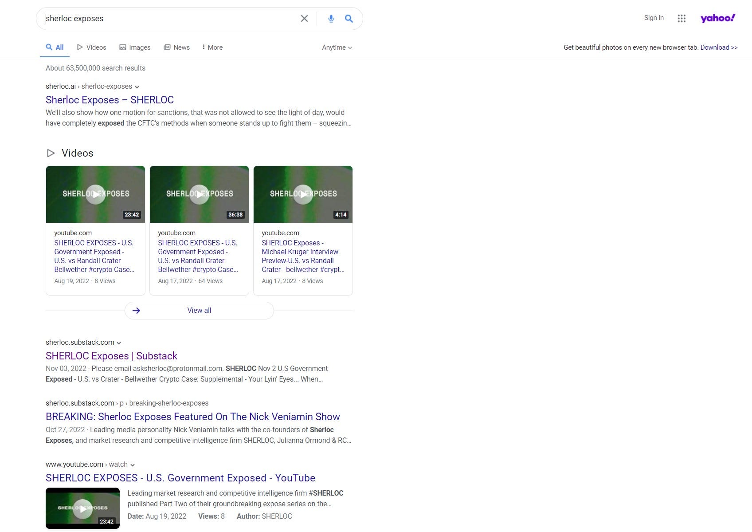The image size is (752, 532).
Task: Switch to the News tab
Action: [x=176, y=47]
